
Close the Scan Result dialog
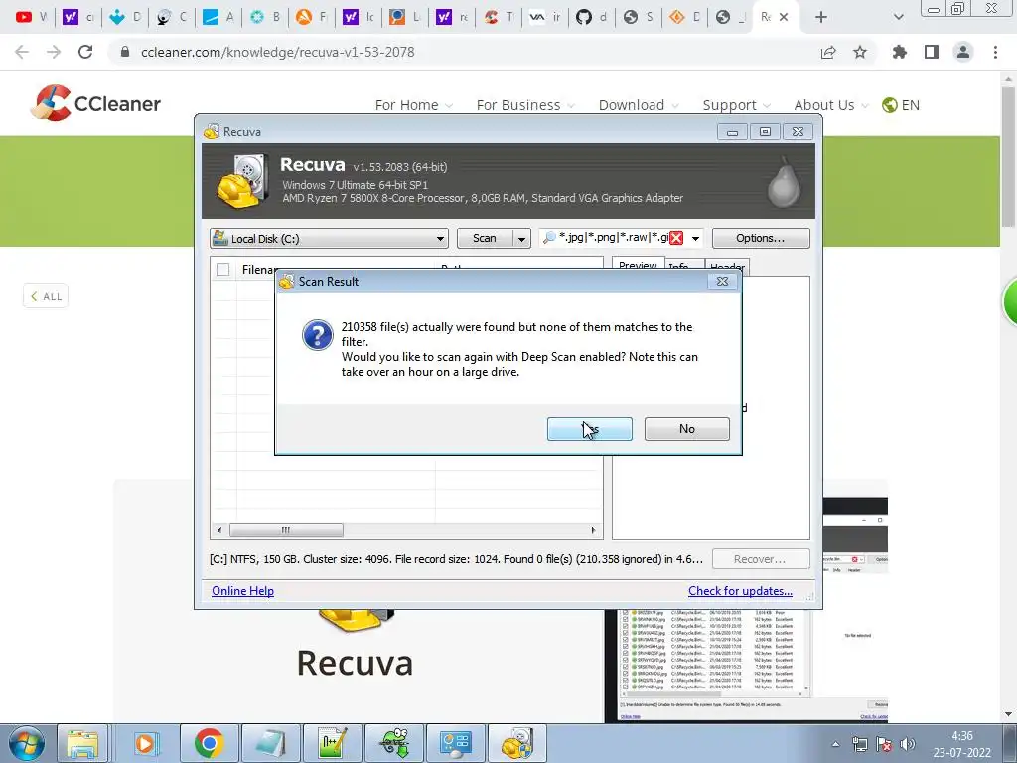tap(722, 281)
